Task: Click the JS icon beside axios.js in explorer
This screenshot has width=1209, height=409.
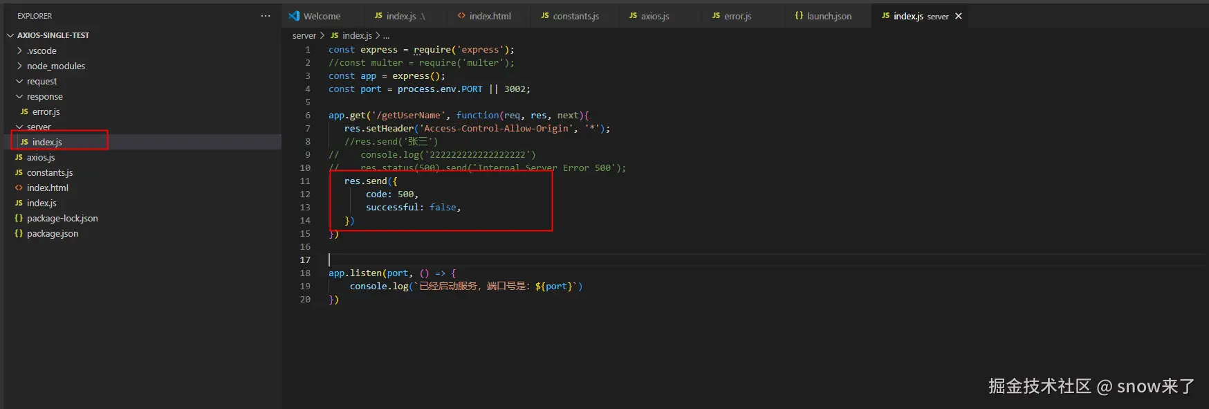Action: (x=19, y=157)
